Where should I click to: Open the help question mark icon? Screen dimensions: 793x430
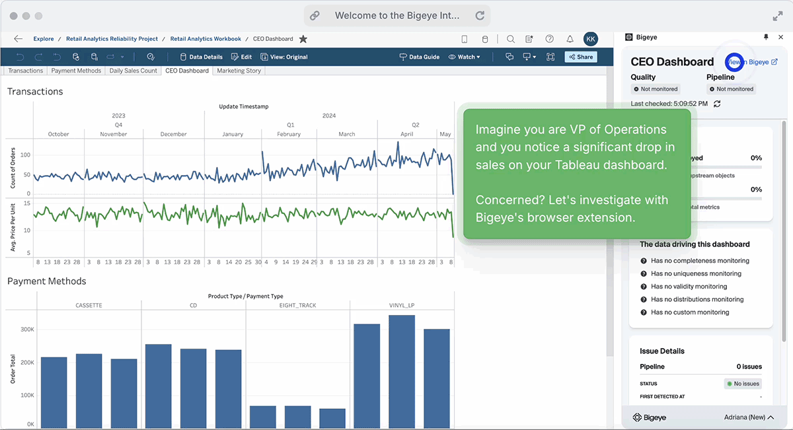coord(549,39)
